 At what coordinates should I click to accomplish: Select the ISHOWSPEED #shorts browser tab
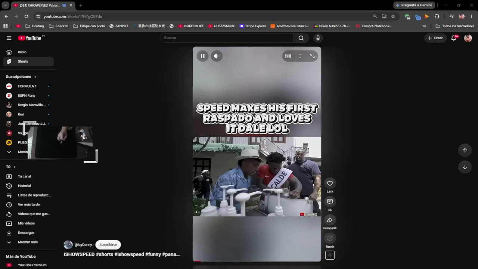(x=43, y=5)
